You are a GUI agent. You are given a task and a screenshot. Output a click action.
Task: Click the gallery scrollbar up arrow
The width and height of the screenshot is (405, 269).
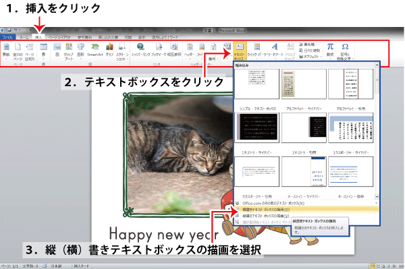click(x=377, y=65)
